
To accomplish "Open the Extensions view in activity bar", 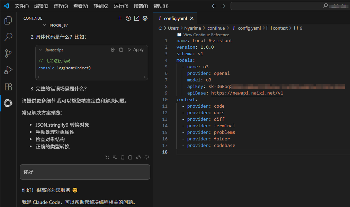I will click(x=8, y=87).
